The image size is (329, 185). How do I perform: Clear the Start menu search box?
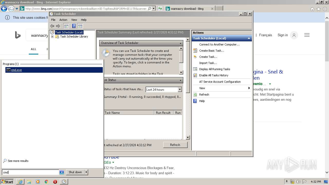pos(62,172)
